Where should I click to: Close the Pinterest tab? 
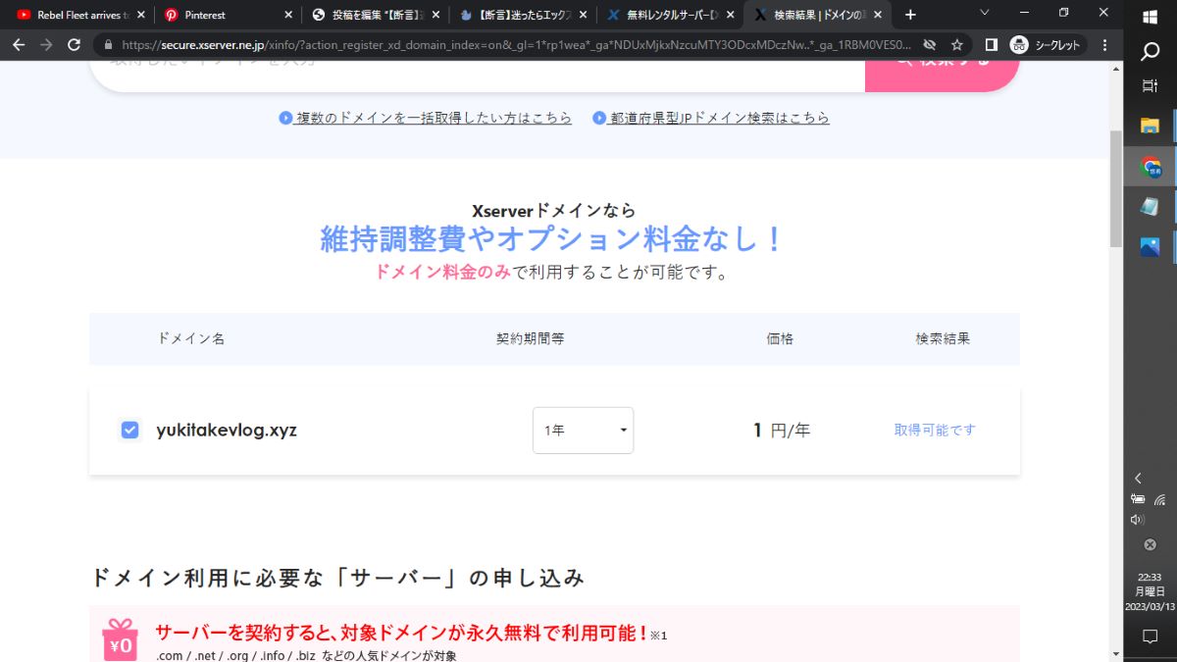[287, 15]
